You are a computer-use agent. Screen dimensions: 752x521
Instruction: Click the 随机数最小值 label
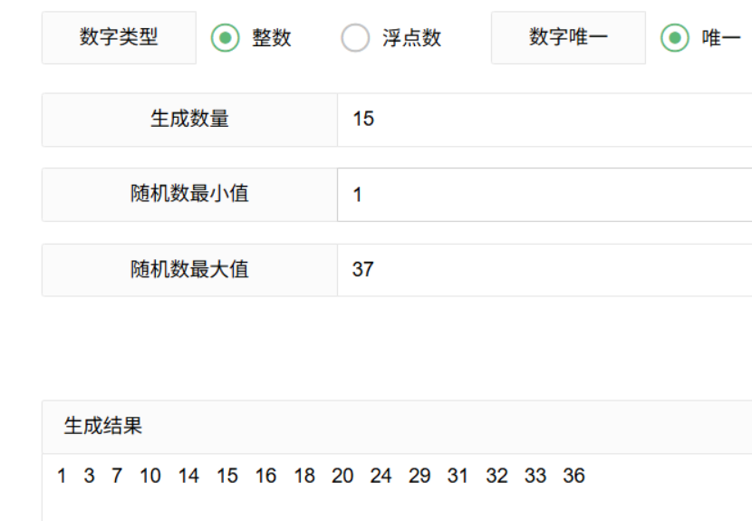coord(190,195)
